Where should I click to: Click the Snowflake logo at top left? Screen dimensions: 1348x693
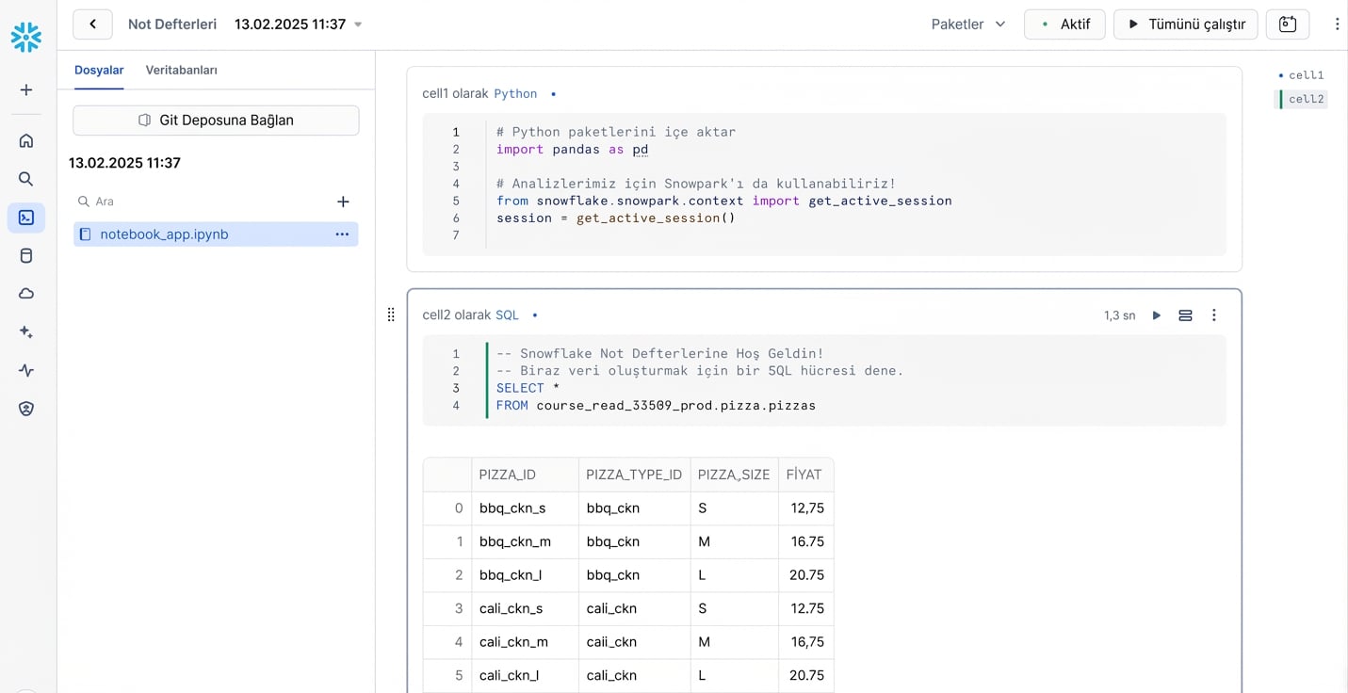25,36
